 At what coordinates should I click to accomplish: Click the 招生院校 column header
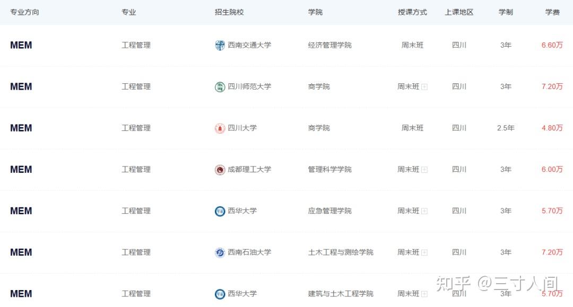pos(229,12)
